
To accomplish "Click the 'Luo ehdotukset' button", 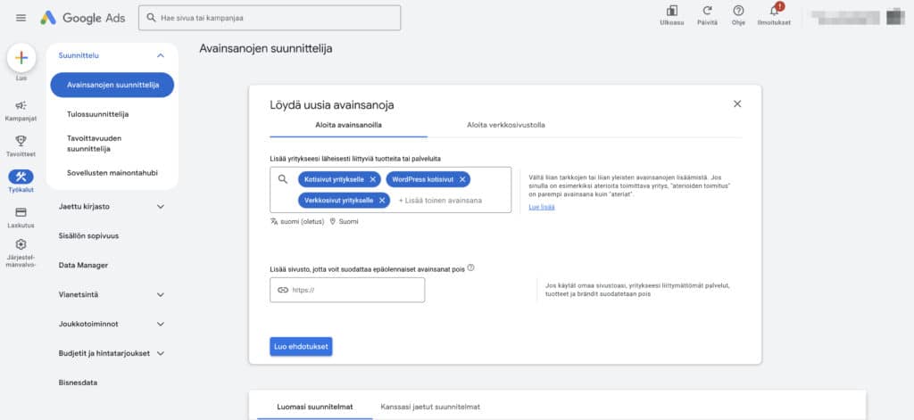I will click(301, 346).
